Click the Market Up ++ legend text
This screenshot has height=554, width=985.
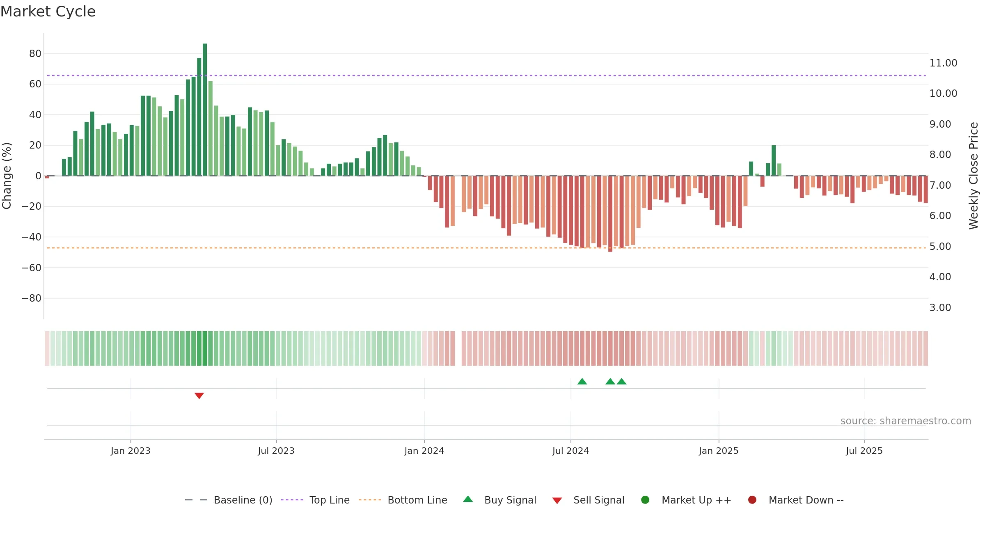(696, 500)
